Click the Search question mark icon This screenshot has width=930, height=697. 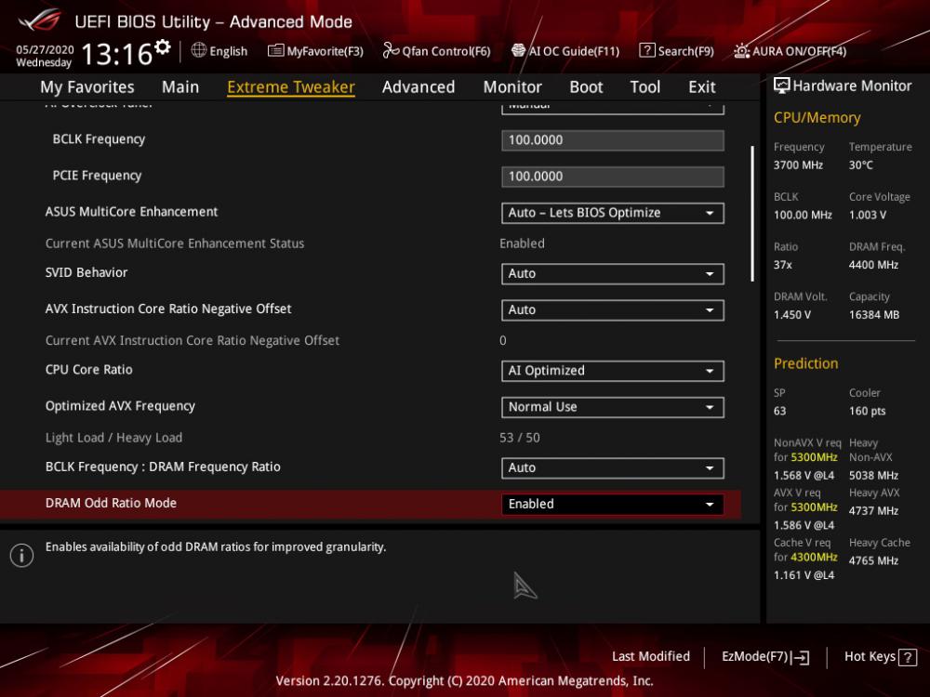click(647, 50)
